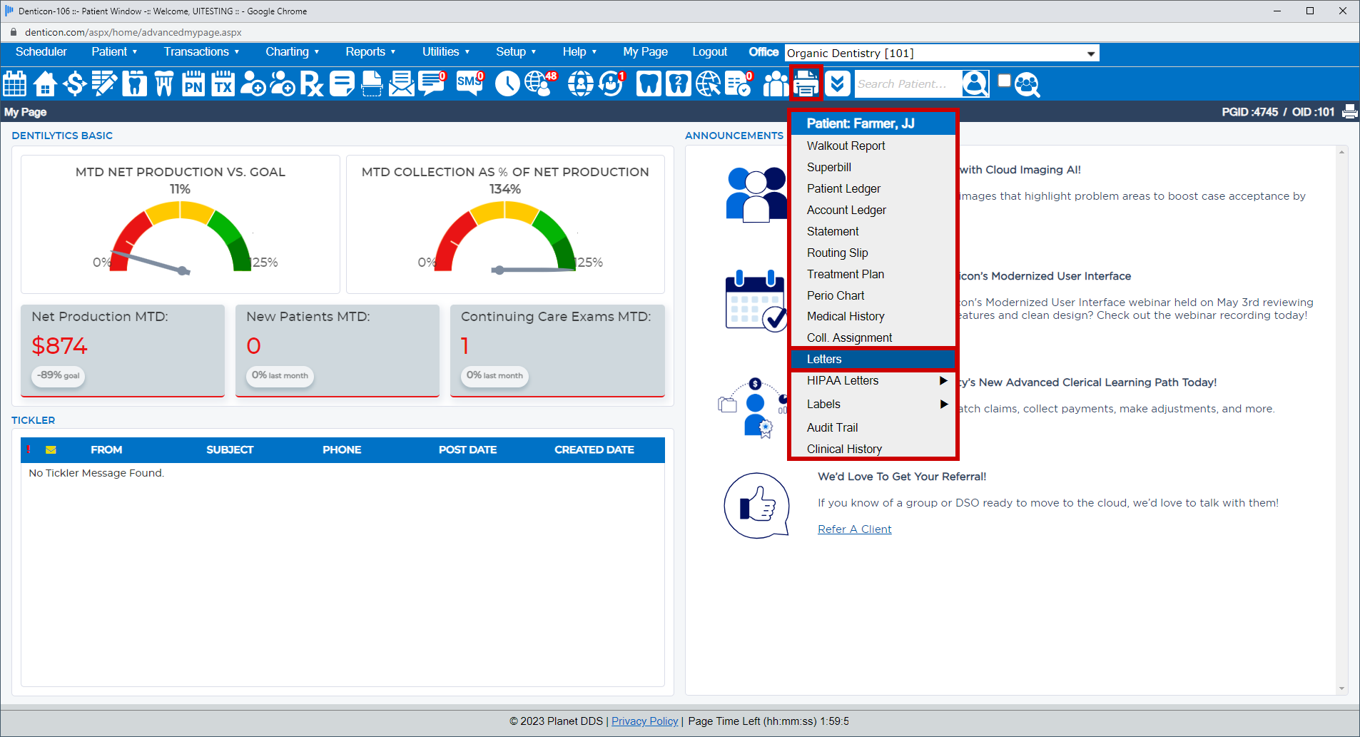Expand the Charting menu dropdown
The width and height of the screenshot is (1360, 737).
point(292,51)
